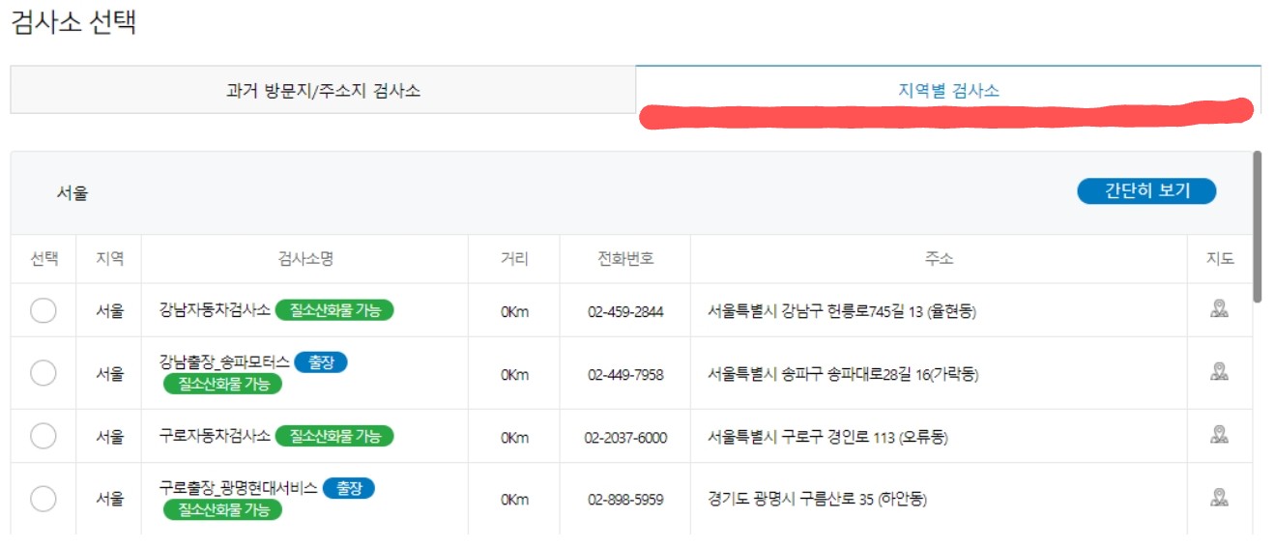Click phone number 02-898-5959

tap(625, 500)
